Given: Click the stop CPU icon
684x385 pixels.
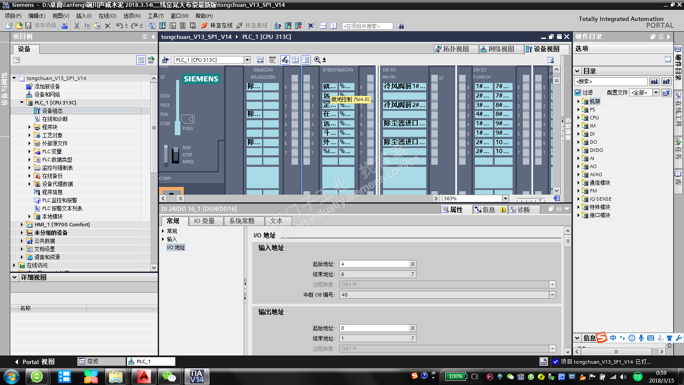Looking at the screenshot, I should 298,26.
